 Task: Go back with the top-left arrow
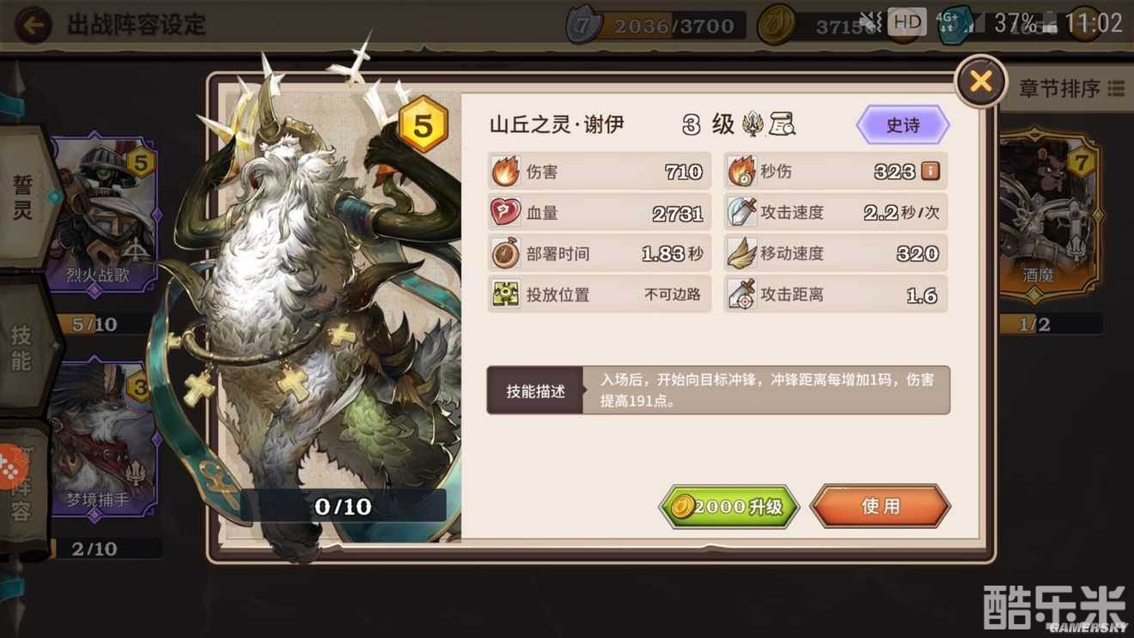(33, 25)
